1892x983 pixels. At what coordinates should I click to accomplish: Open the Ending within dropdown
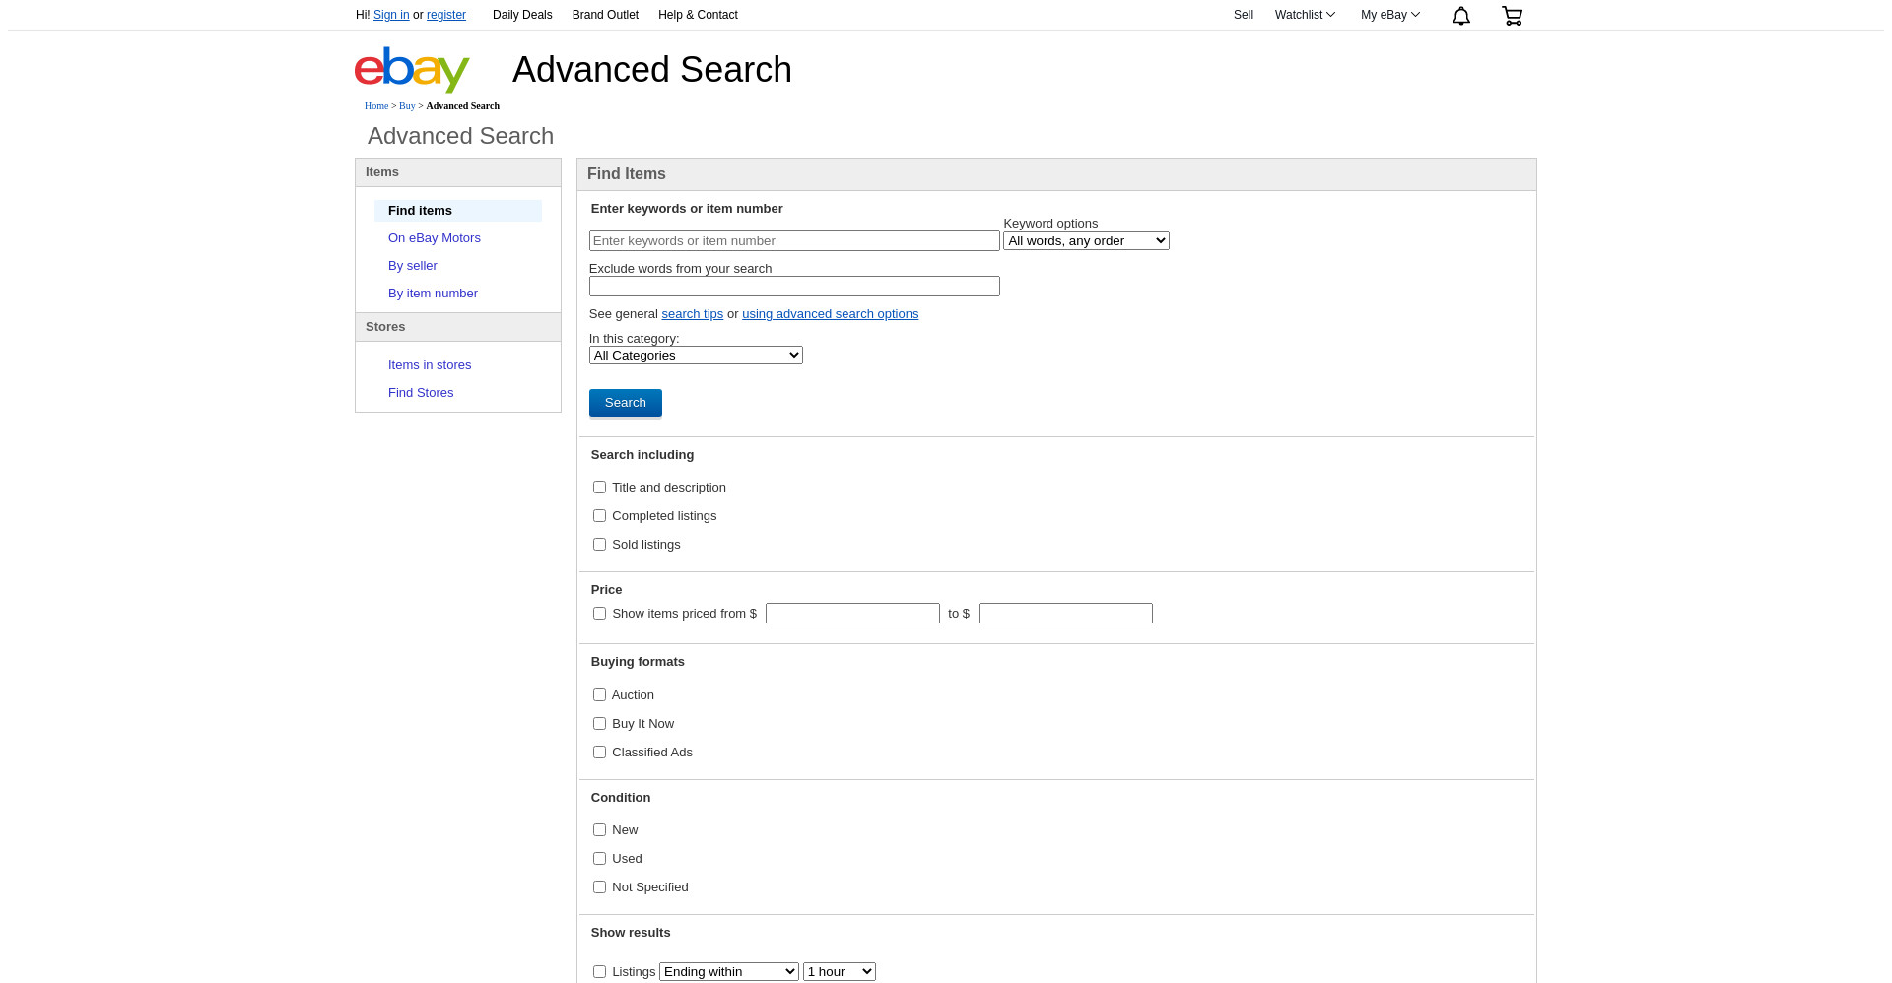click(x=729, y=972)
